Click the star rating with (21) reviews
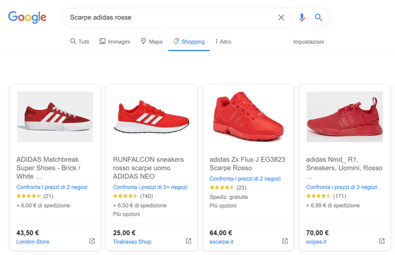Screen dimensions: 395x255 (x=35, y=196)
